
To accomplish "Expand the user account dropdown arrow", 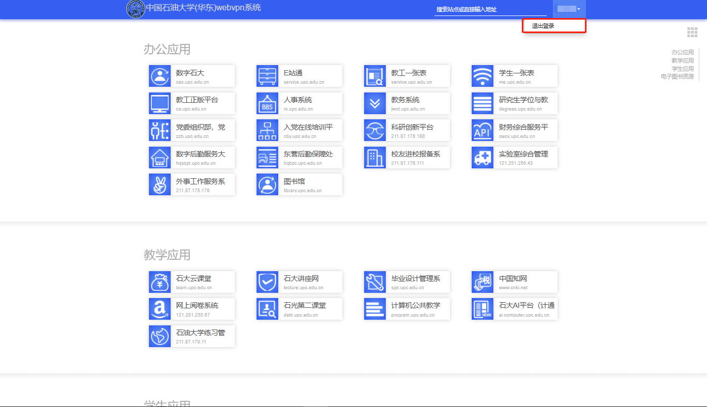I will coord(579,9).
